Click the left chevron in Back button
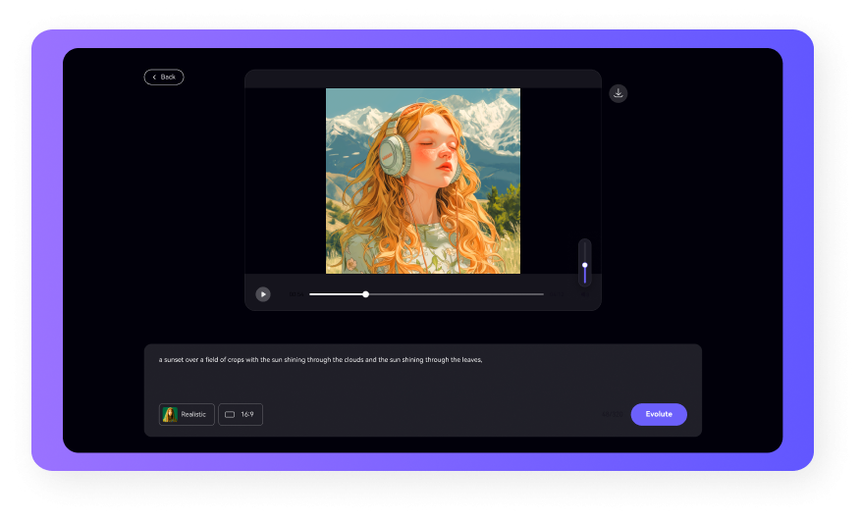 [x=154, y=77]
